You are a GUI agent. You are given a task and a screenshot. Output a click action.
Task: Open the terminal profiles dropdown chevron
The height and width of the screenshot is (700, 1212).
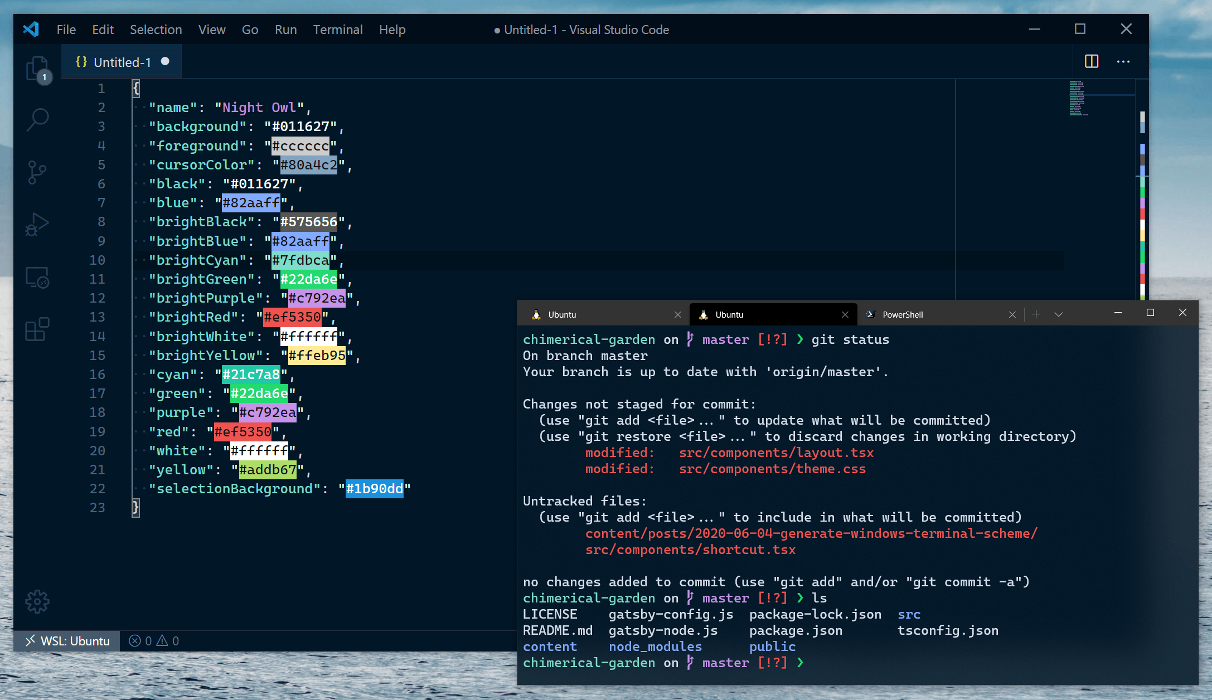[1059, 314]
